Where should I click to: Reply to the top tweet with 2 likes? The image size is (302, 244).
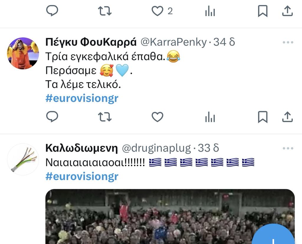[52, 11]
